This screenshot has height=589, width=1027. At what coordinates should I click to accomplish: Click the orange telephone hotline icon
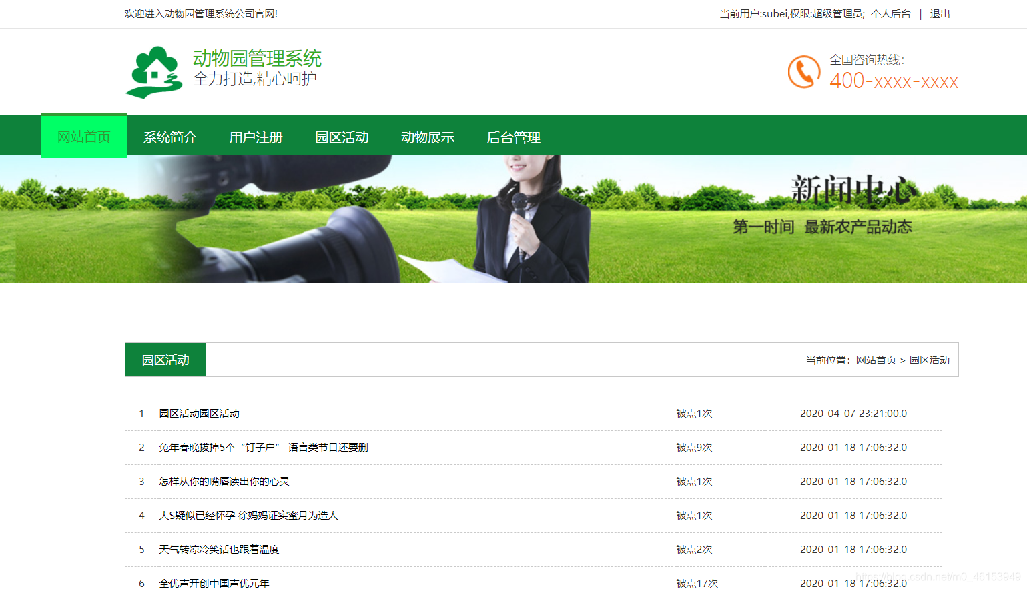[x=803, y=71]
